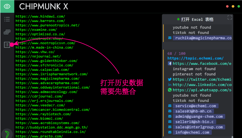Click https://www.barrons.com/ in the URL list

(x=40, y=21)
